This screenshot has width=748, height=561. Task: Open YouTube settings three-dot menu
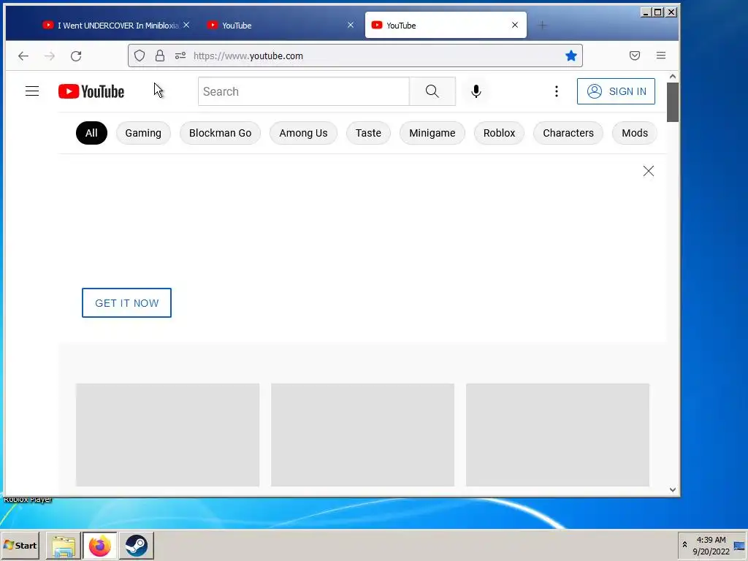tap(556, 91)
